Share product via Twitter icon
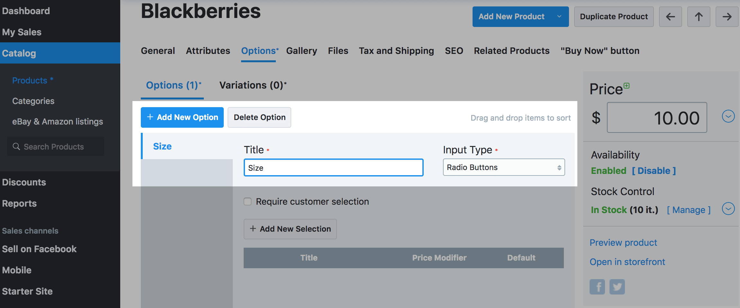The image size is (740, 308). 617,287
